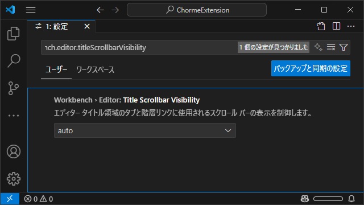Open the settings filter funnel menu
Viewport: 364px width, 205px height.
(x=344, y=47)
